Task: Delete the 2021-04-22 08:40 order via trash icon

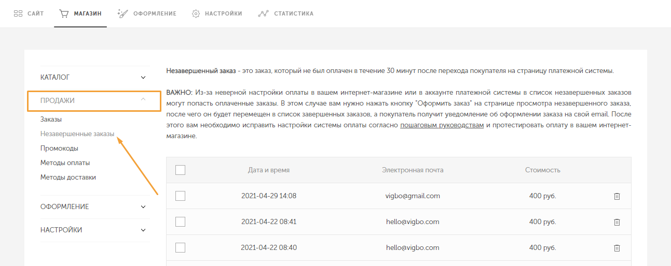Action: click(617, 248)
